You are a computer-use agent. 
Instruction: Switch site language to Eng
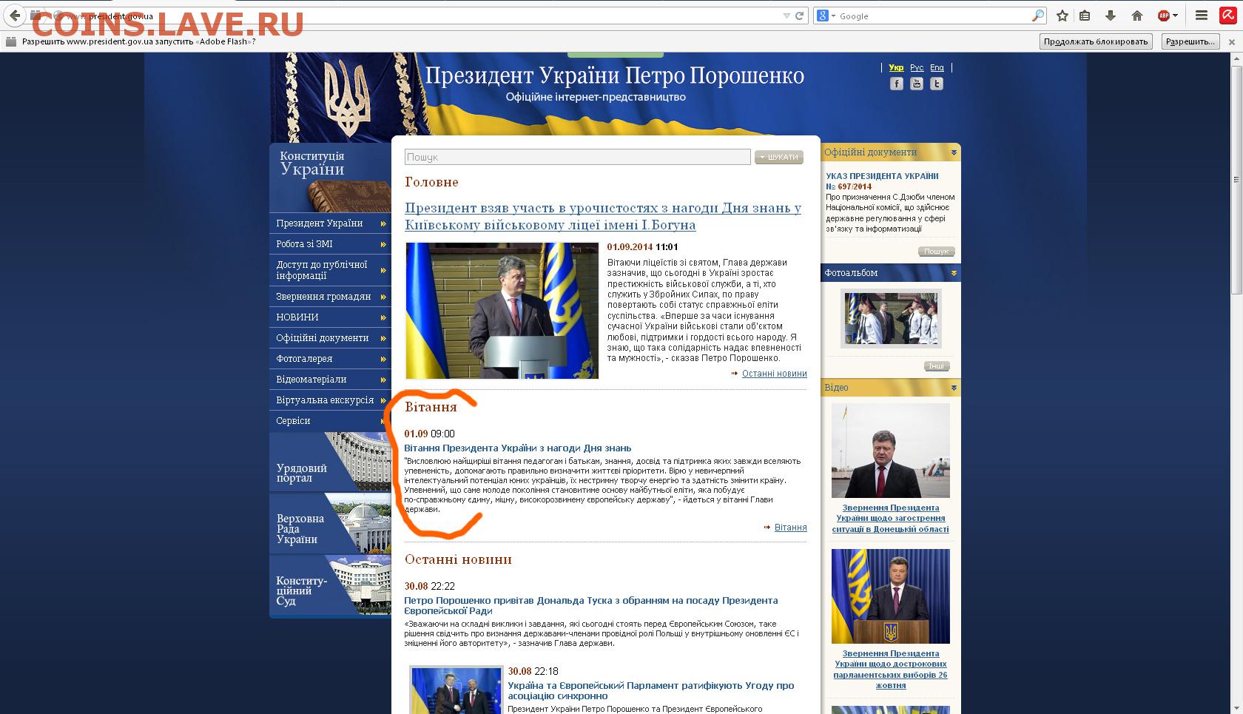click(x=937, y=67)
